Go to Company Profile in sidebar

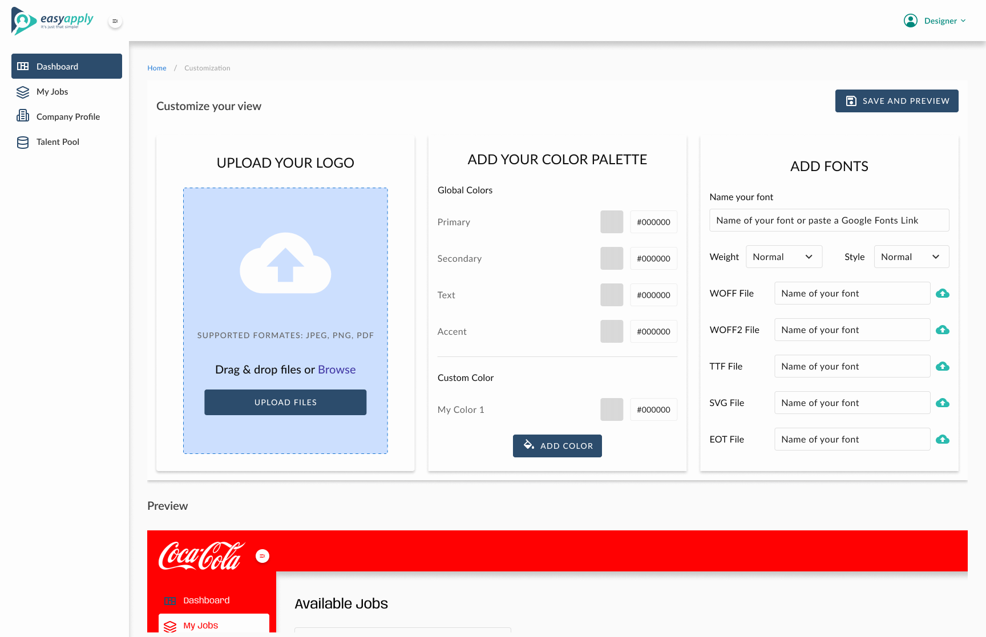click(68, 117)
